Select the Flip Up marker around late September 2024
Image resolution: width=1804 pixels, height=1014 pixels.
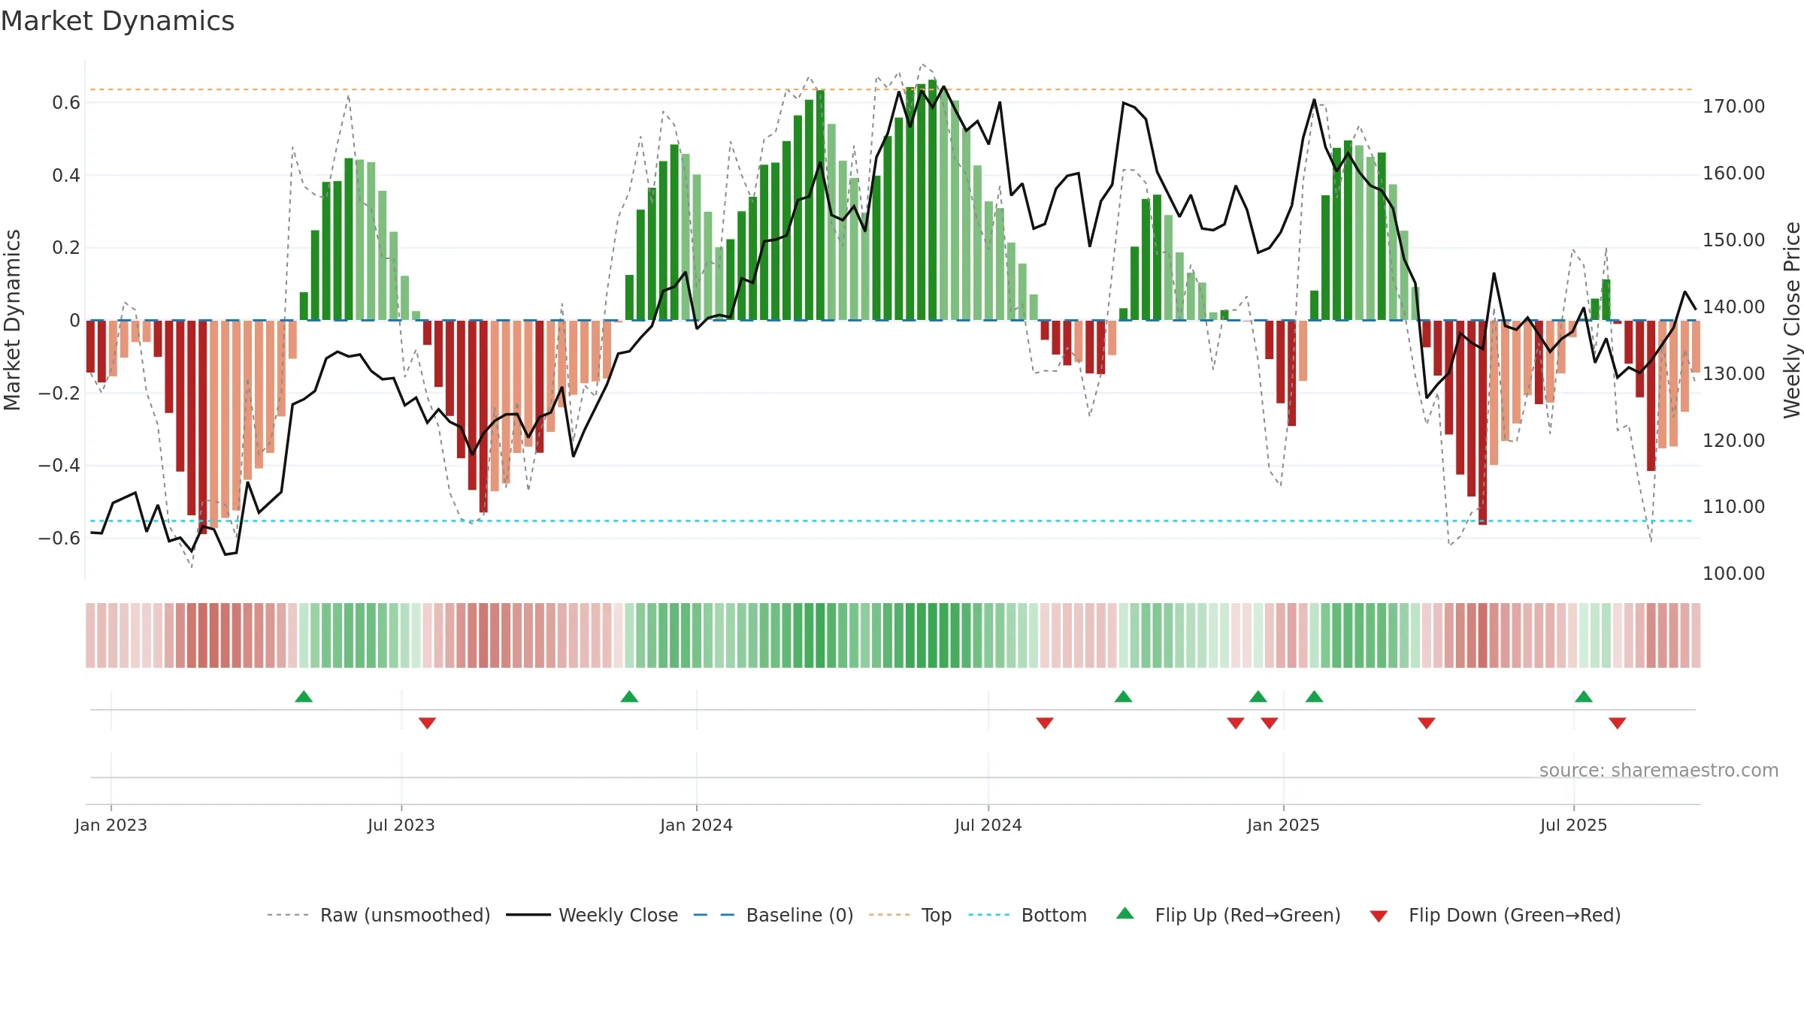pyautogui.click(x=1124, y=696)
